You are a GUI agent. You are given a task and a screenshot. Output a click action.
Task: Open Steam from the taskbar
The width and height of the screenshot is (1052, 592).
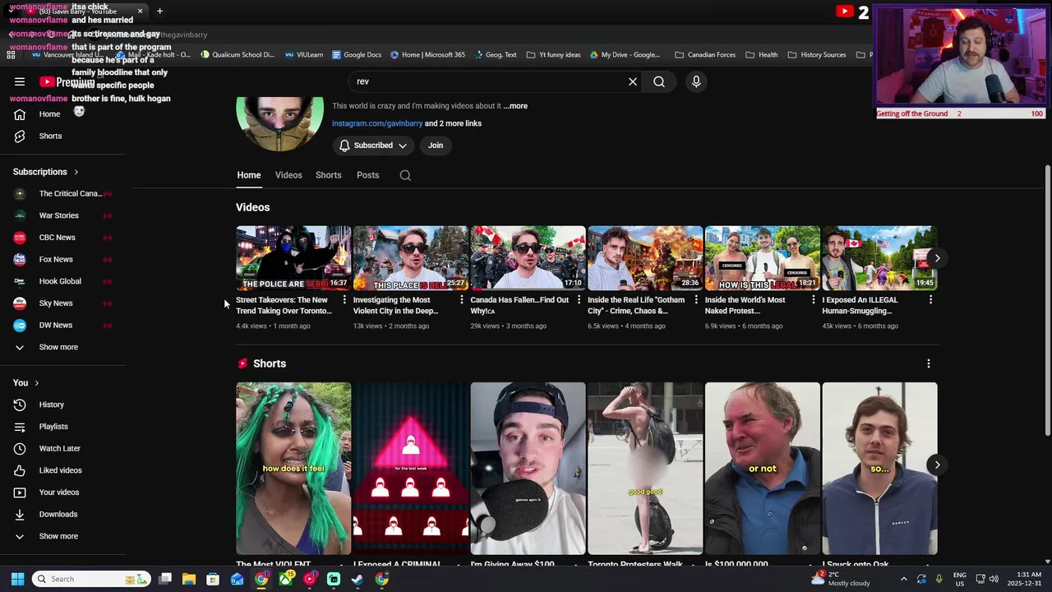click(358, 579)
